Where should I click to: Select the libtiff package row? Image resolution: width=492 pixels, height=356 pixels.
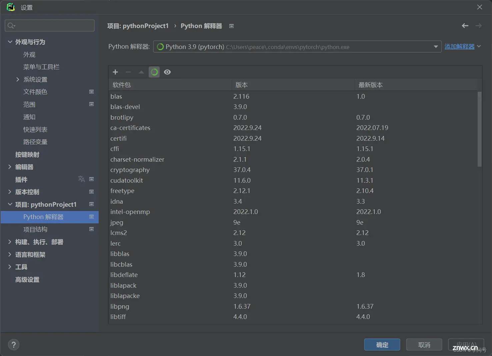point(293,317)
